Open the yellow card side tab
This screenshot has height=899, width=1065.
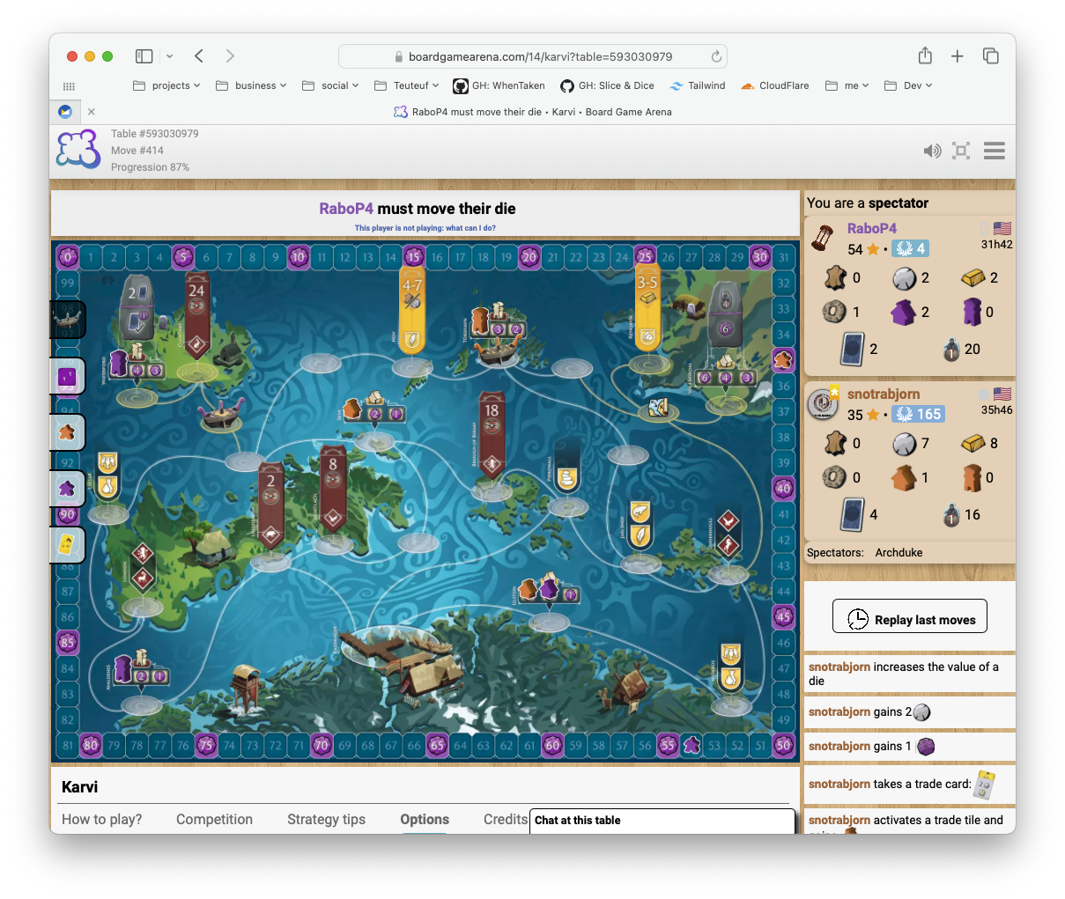click(x=68, y=544)
